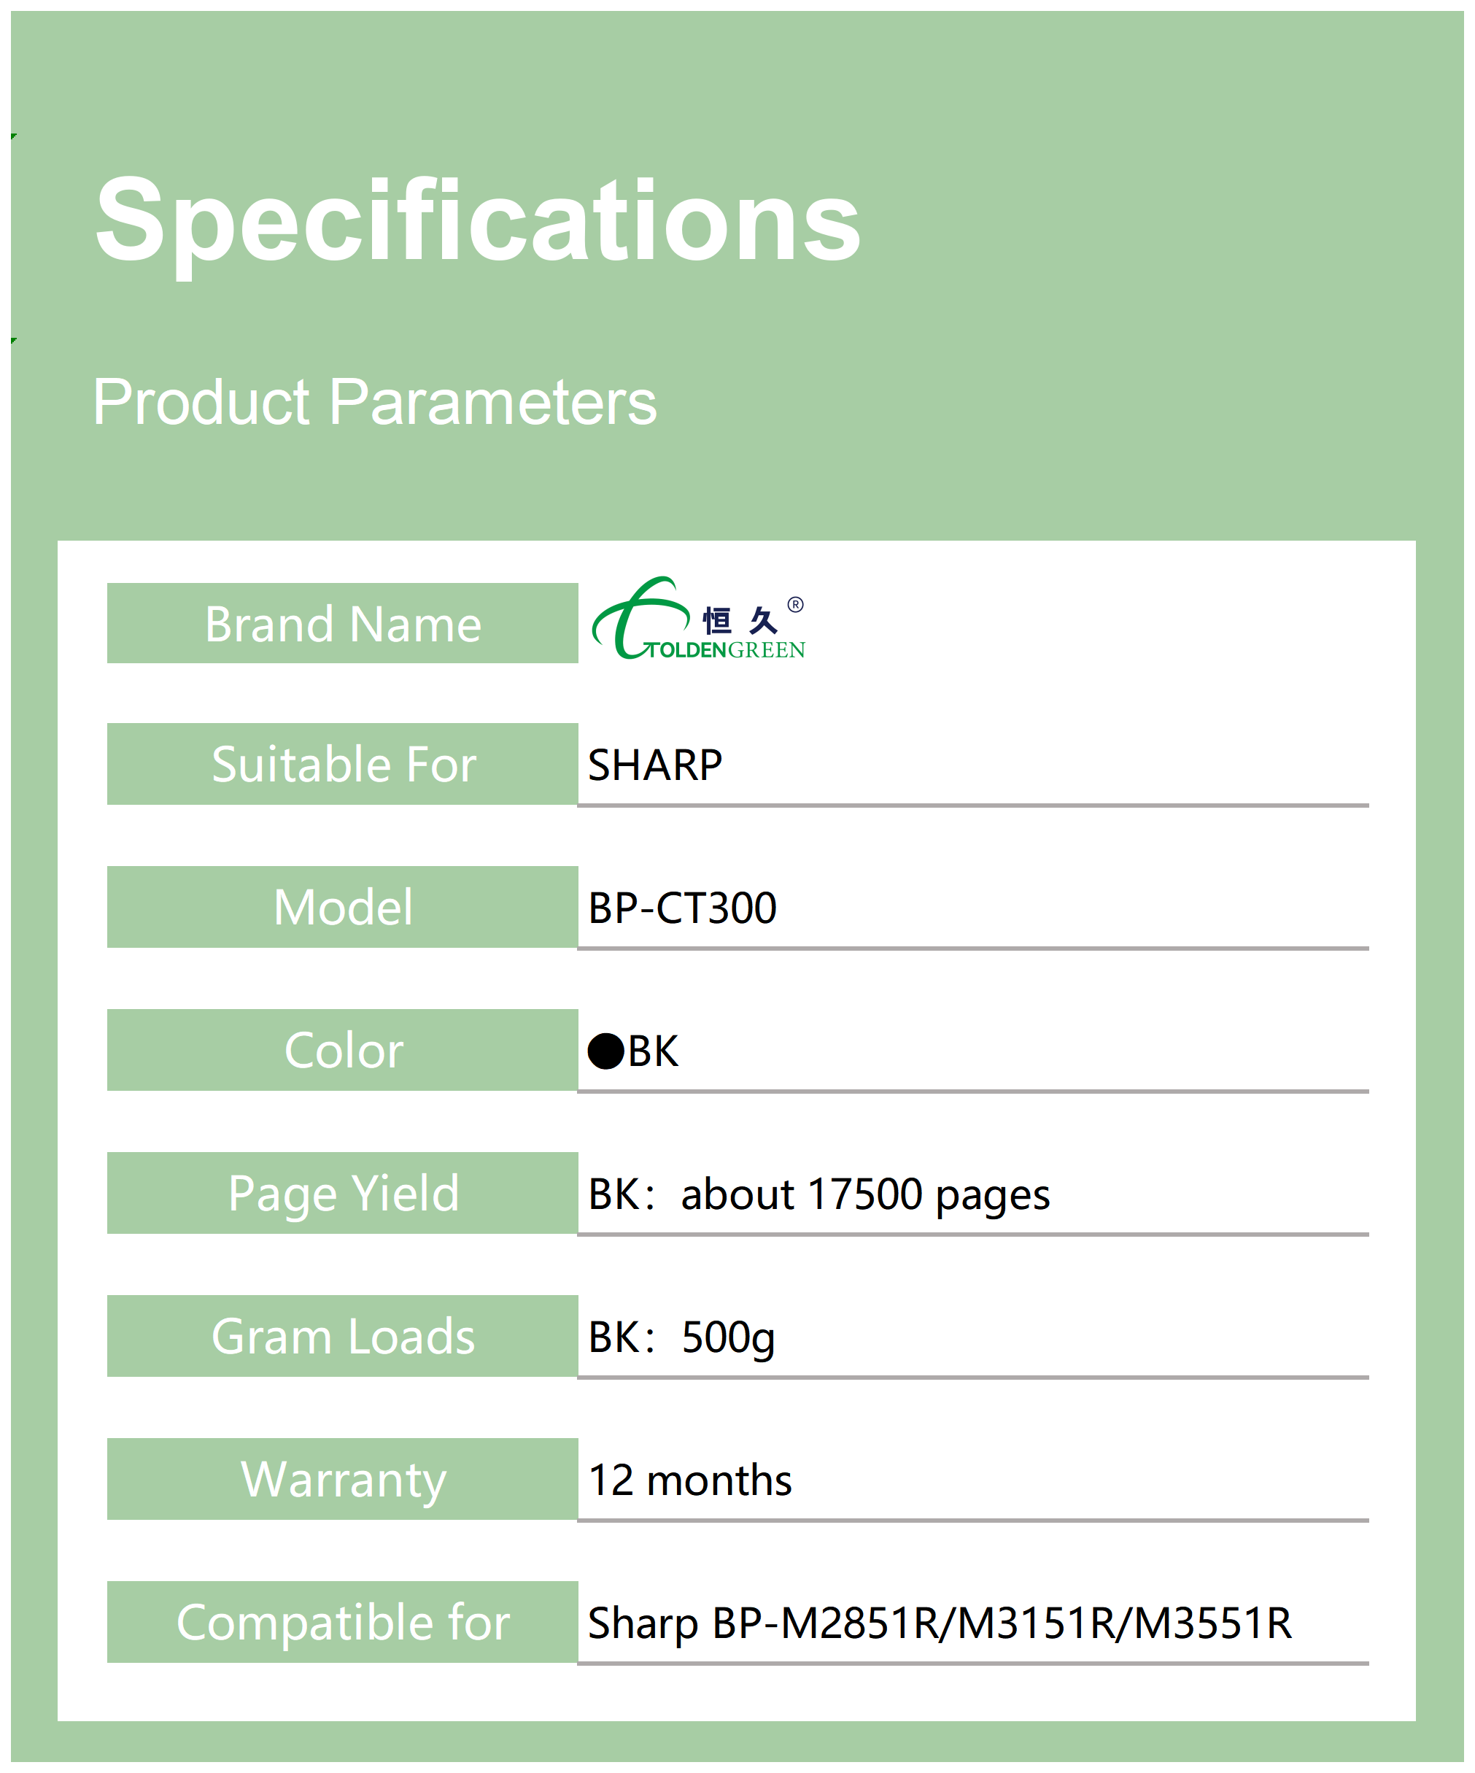Click the Sharp BP-M2851R/M3151R/M3551R compatibility text
Screen dimensions: 1475x1773
tap(939, 1623)
